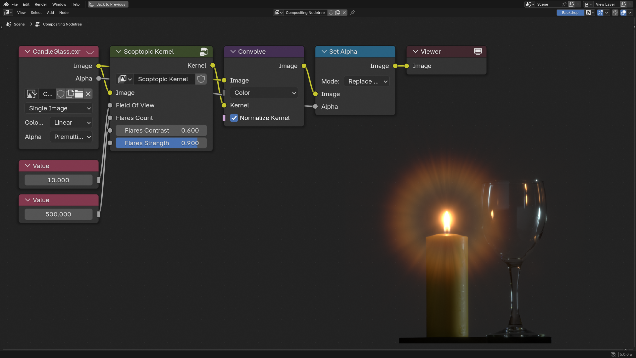
Task: Open Set Alpha Mode dropdown
Action: 367,82
